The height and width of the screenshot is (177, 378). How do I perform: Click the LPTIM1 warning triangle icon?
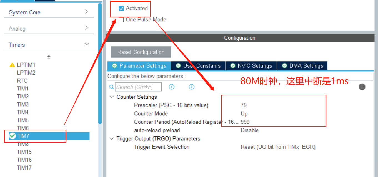(12, 65)
